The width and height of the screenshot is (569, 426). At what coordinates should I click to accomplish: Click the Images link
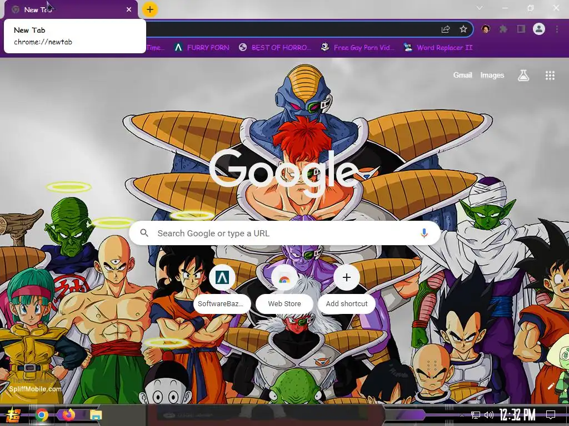(492, 75)
